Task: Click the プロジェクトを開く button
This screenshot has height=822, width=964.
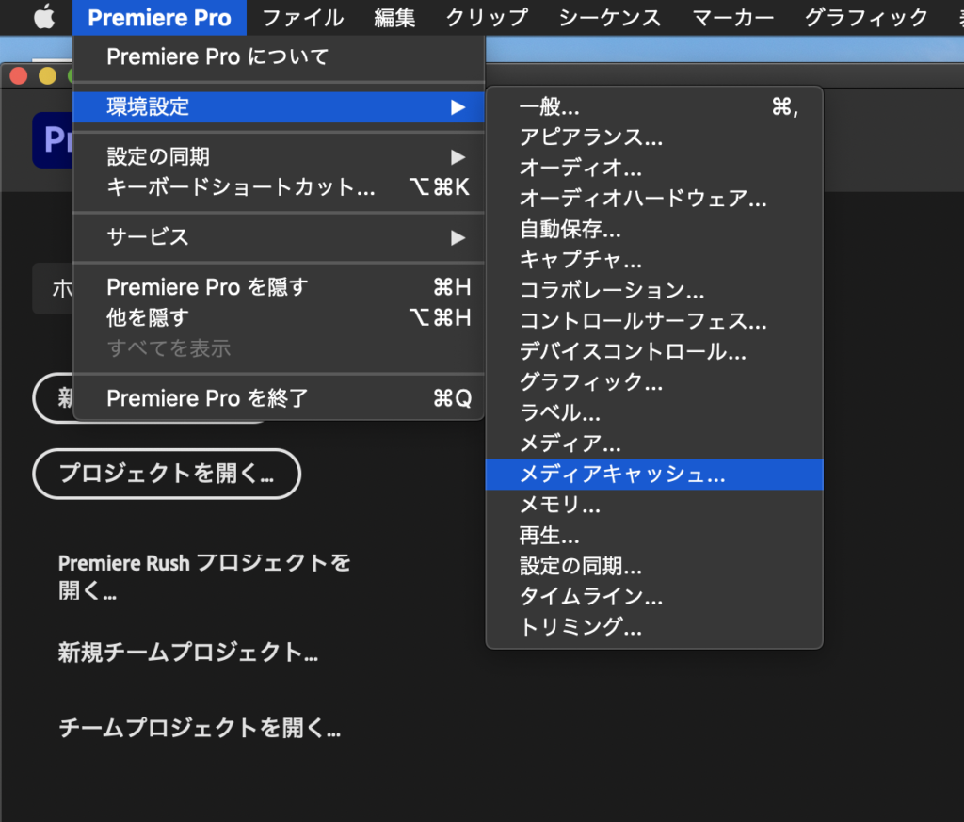Action: tap(167, 474)
